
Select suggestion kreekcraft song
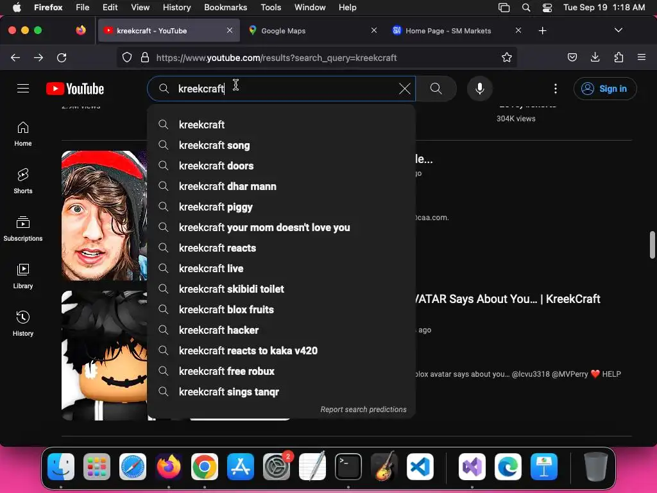tap(281, 145)
